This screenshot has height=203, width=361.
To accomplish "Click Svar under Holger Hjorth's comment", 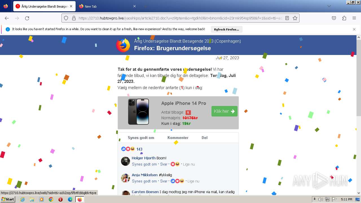I will pyautogui.click(x=164, y=164).
